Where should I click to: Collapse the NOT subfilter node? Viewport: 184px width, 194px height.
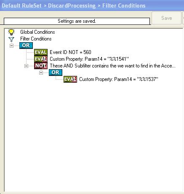(26, 66)
